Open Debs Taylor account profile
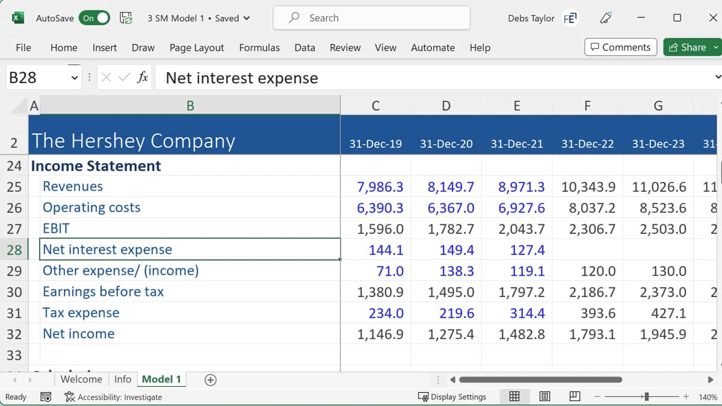722x406 pixels. coord(531,18)
